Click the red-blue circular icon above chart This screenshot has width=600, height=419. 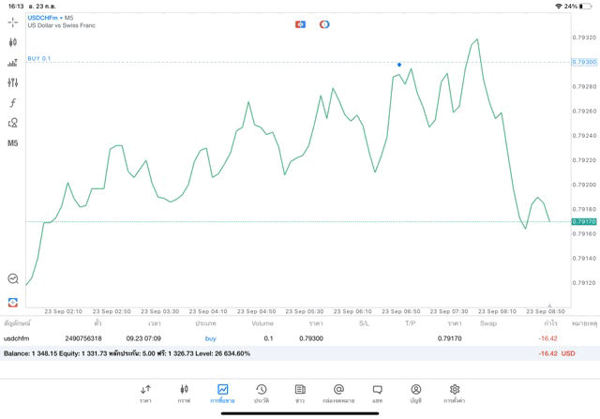324,24
